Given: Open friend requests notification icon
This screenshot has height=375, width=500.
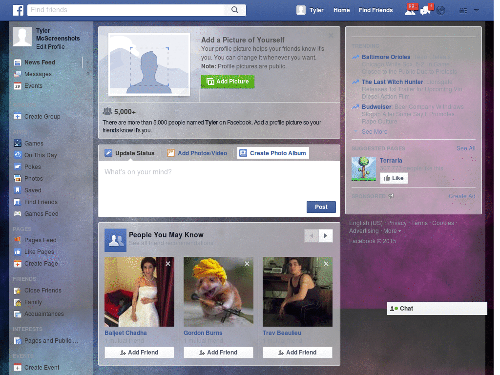Looking at the screenshot, I should 410,10.
